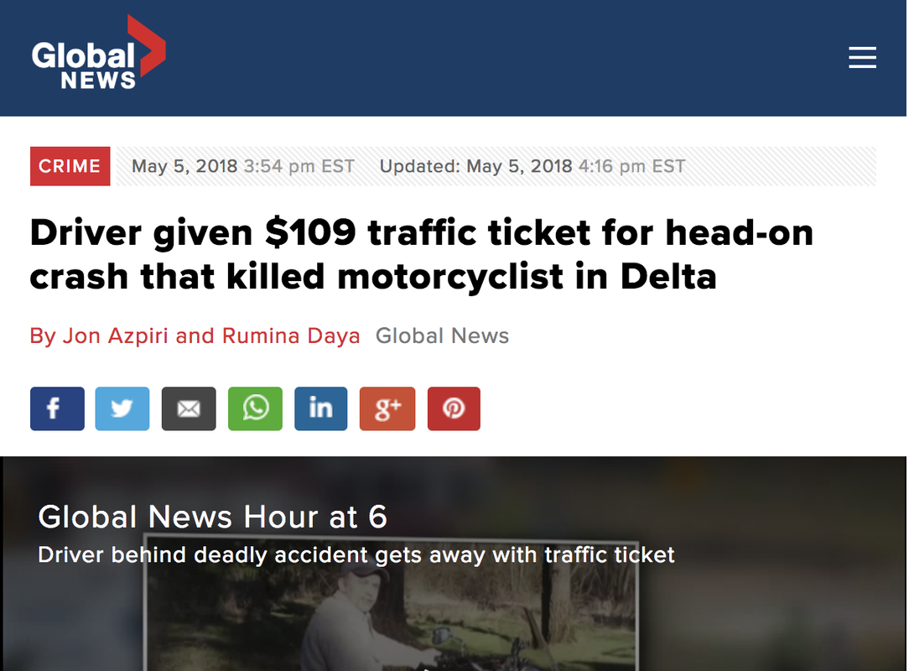914x671 pixels.
Task: Select the deadly accident video caption text
Action: pyautogui.click(x=356, y=555)
